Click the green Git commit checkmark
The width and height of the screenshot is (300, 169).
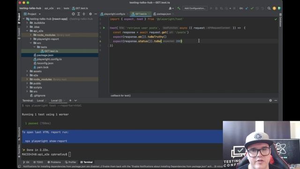point(252,8)
